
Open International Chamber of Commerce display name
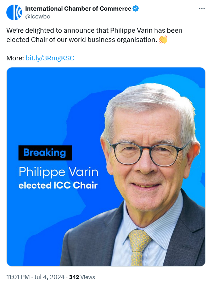(x=78, y=9)
